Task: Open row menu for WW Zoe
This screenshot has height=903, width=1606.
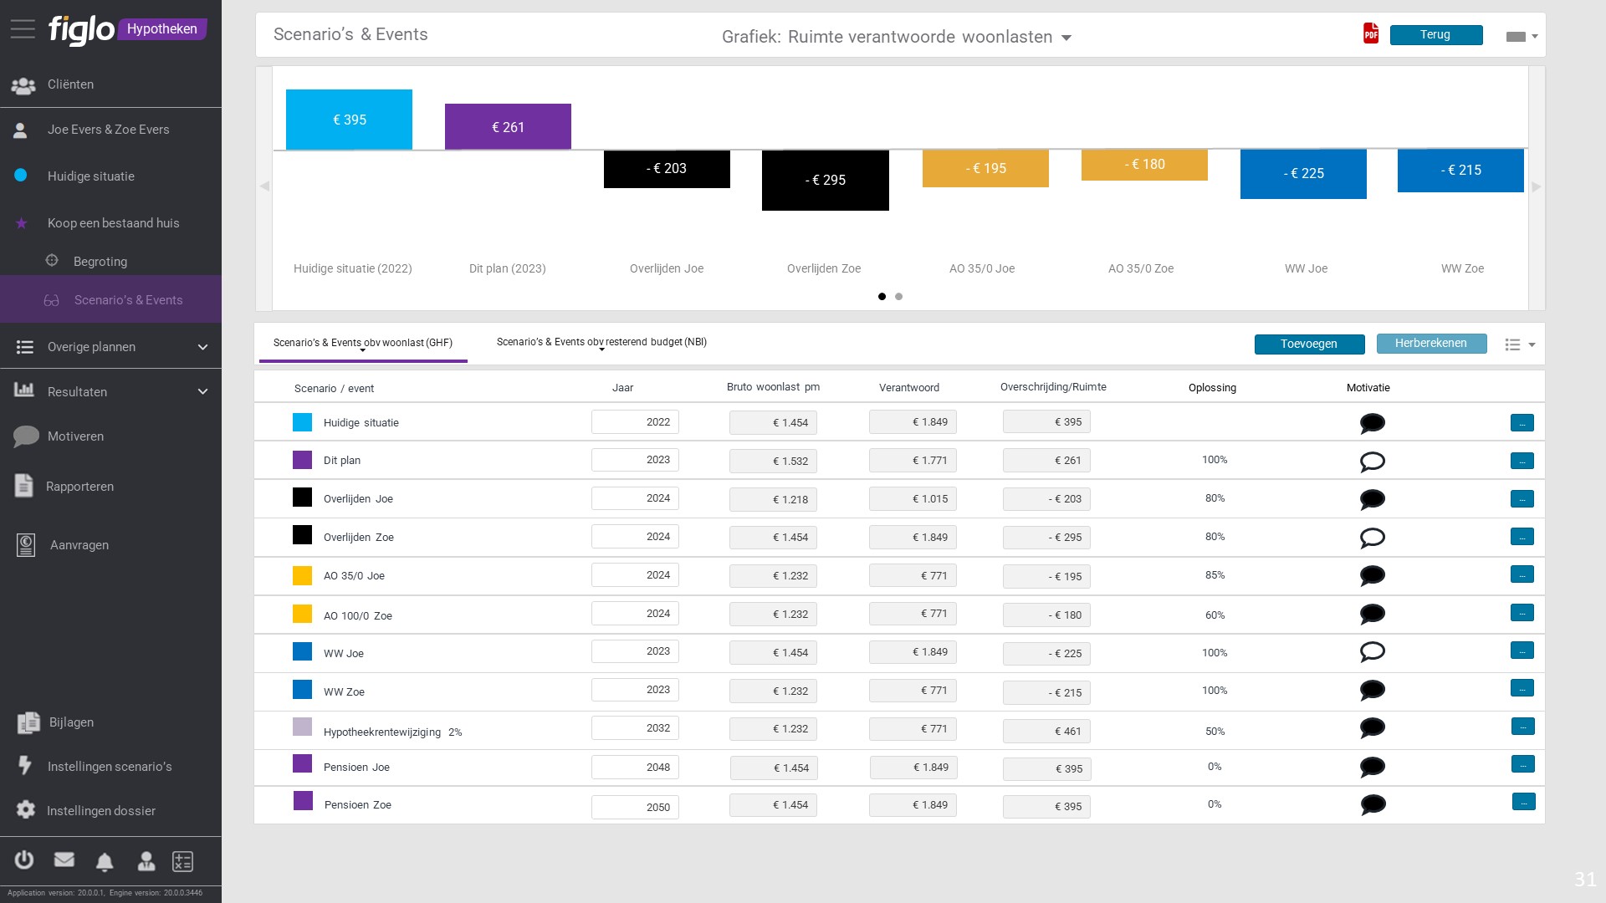Action: (x=1522, y=688)
